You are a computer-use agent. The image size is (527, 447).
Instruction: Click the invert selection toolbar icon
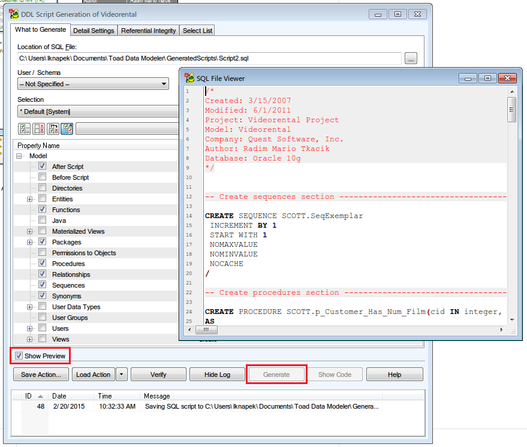[53, 129]
